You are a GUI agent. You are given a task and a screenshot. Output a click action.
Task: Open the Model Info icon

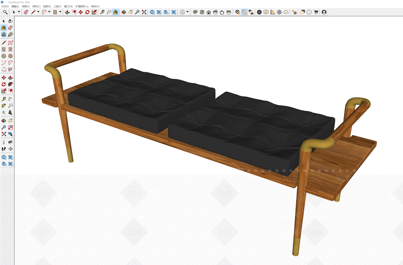[x=309, y=12]
